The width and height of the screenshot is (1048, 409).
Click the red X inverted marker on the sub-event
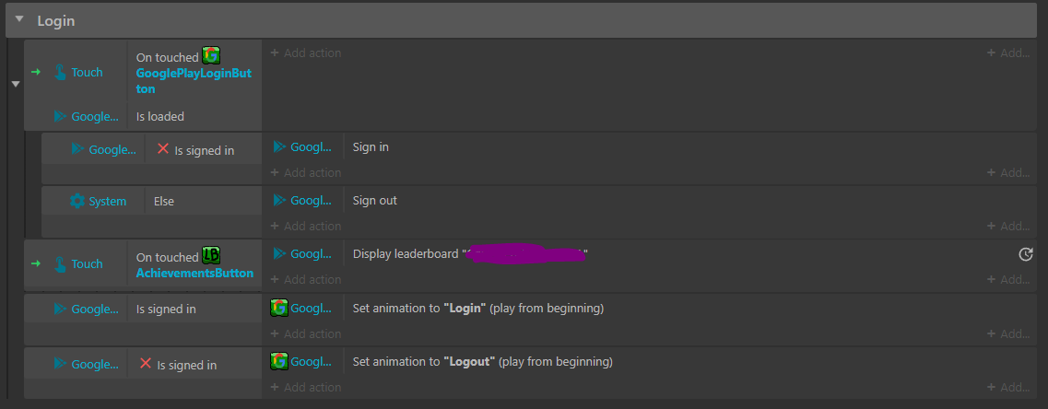click(x=163, y=148)
